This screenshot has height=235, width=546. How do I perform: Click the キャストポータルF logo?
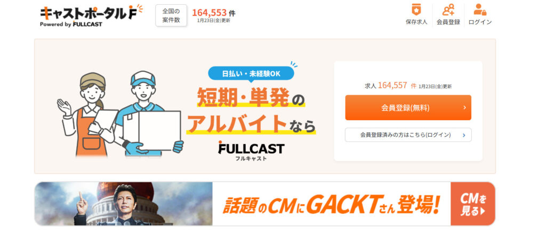click(92, 13)
